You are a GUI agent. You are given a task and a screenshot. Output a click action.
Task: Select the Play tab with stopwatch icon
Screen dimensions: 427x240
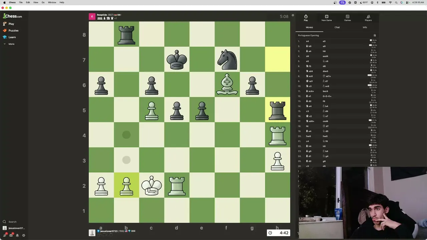[306, 18]
